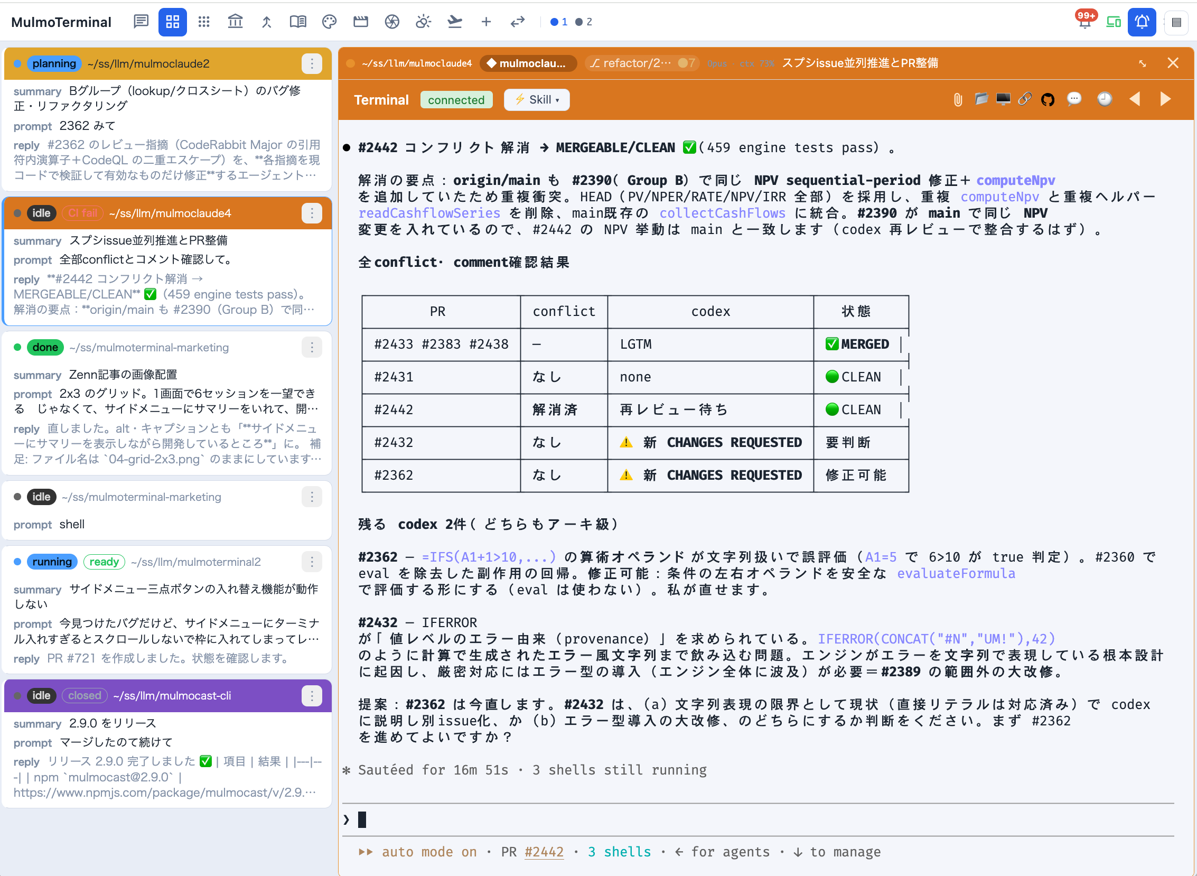Click the green devices icon
This screenshot has height=876, width=1197.
coord(1113,22)
